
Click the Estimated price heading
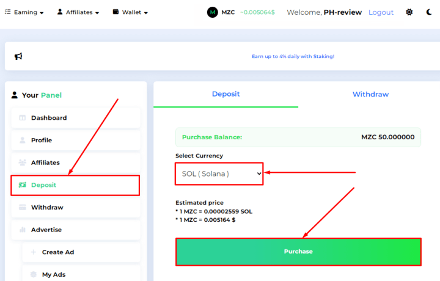click(199, 202)
